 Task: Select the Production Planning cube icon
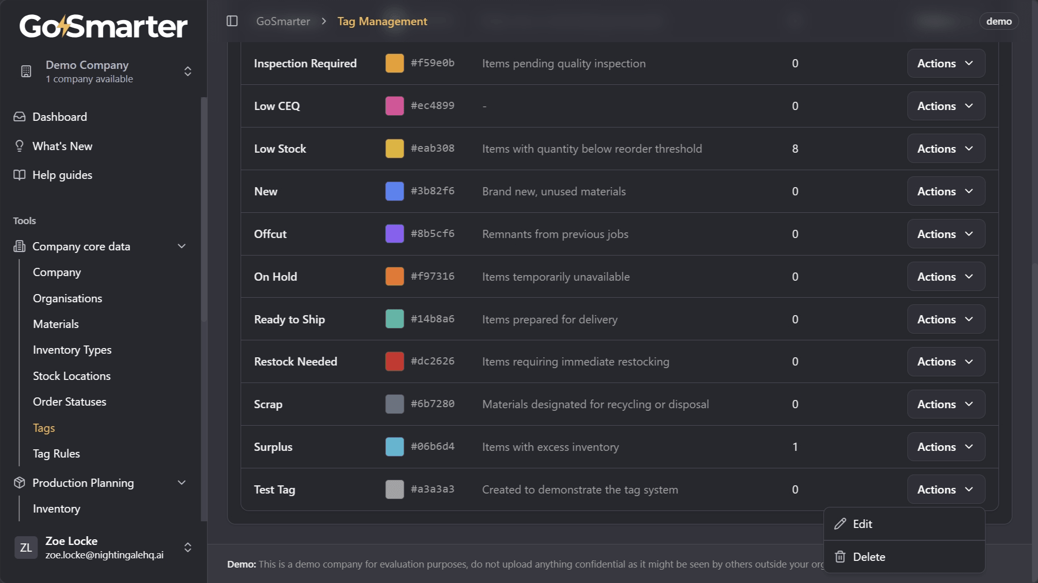[x=19, y=483]
